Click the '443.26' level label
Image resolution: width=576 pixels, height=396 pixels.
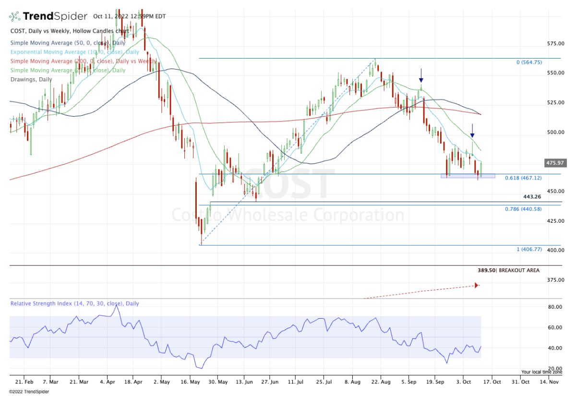click(533, 197)
